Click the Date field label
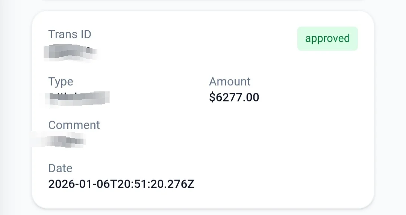The width and height of the screenshot is (406, 215). (x=60, y=168)
